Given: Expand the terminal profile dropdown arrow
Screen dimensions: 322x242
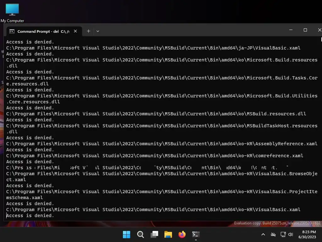Looking at the screenshot, I should (98, 31).
